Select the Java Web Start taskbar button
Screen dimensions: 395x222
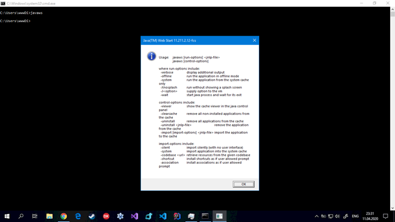219,216
